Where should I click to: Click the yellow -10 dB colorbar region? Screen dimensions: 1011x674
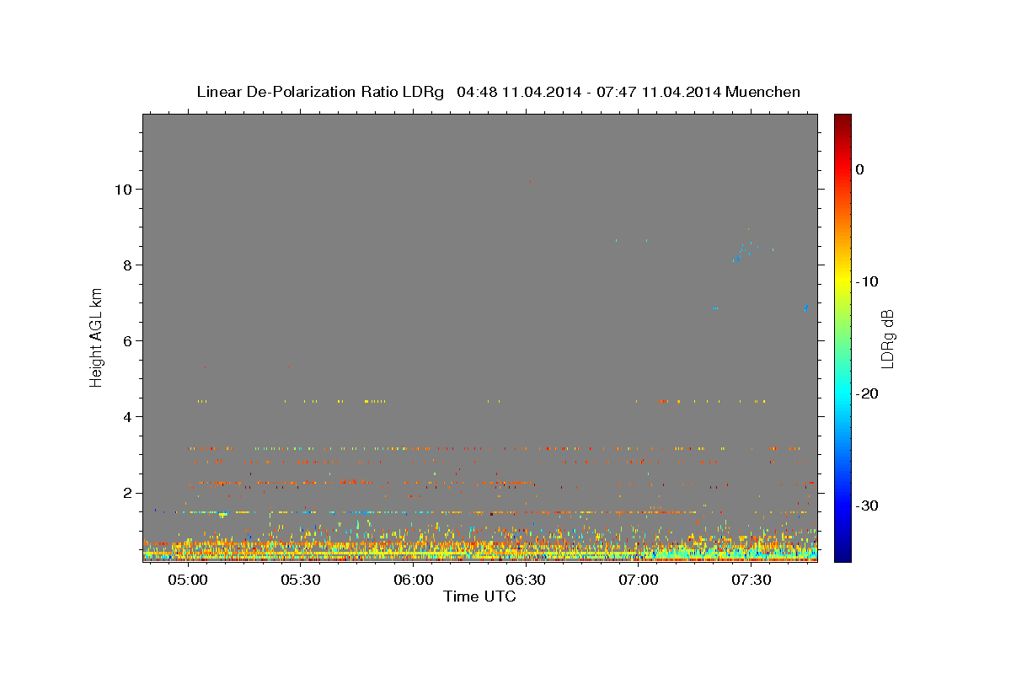(x=842, y=281)
